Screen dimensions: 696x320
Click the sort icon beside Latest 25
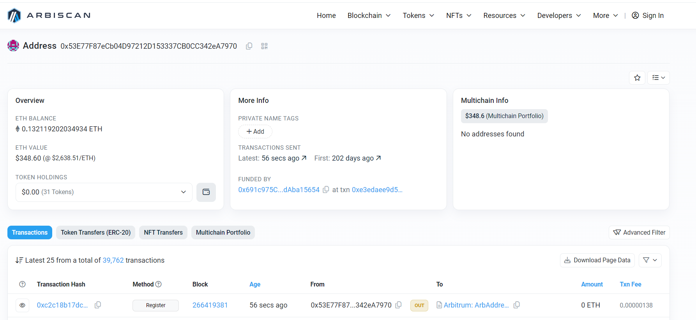click(19, 260)
